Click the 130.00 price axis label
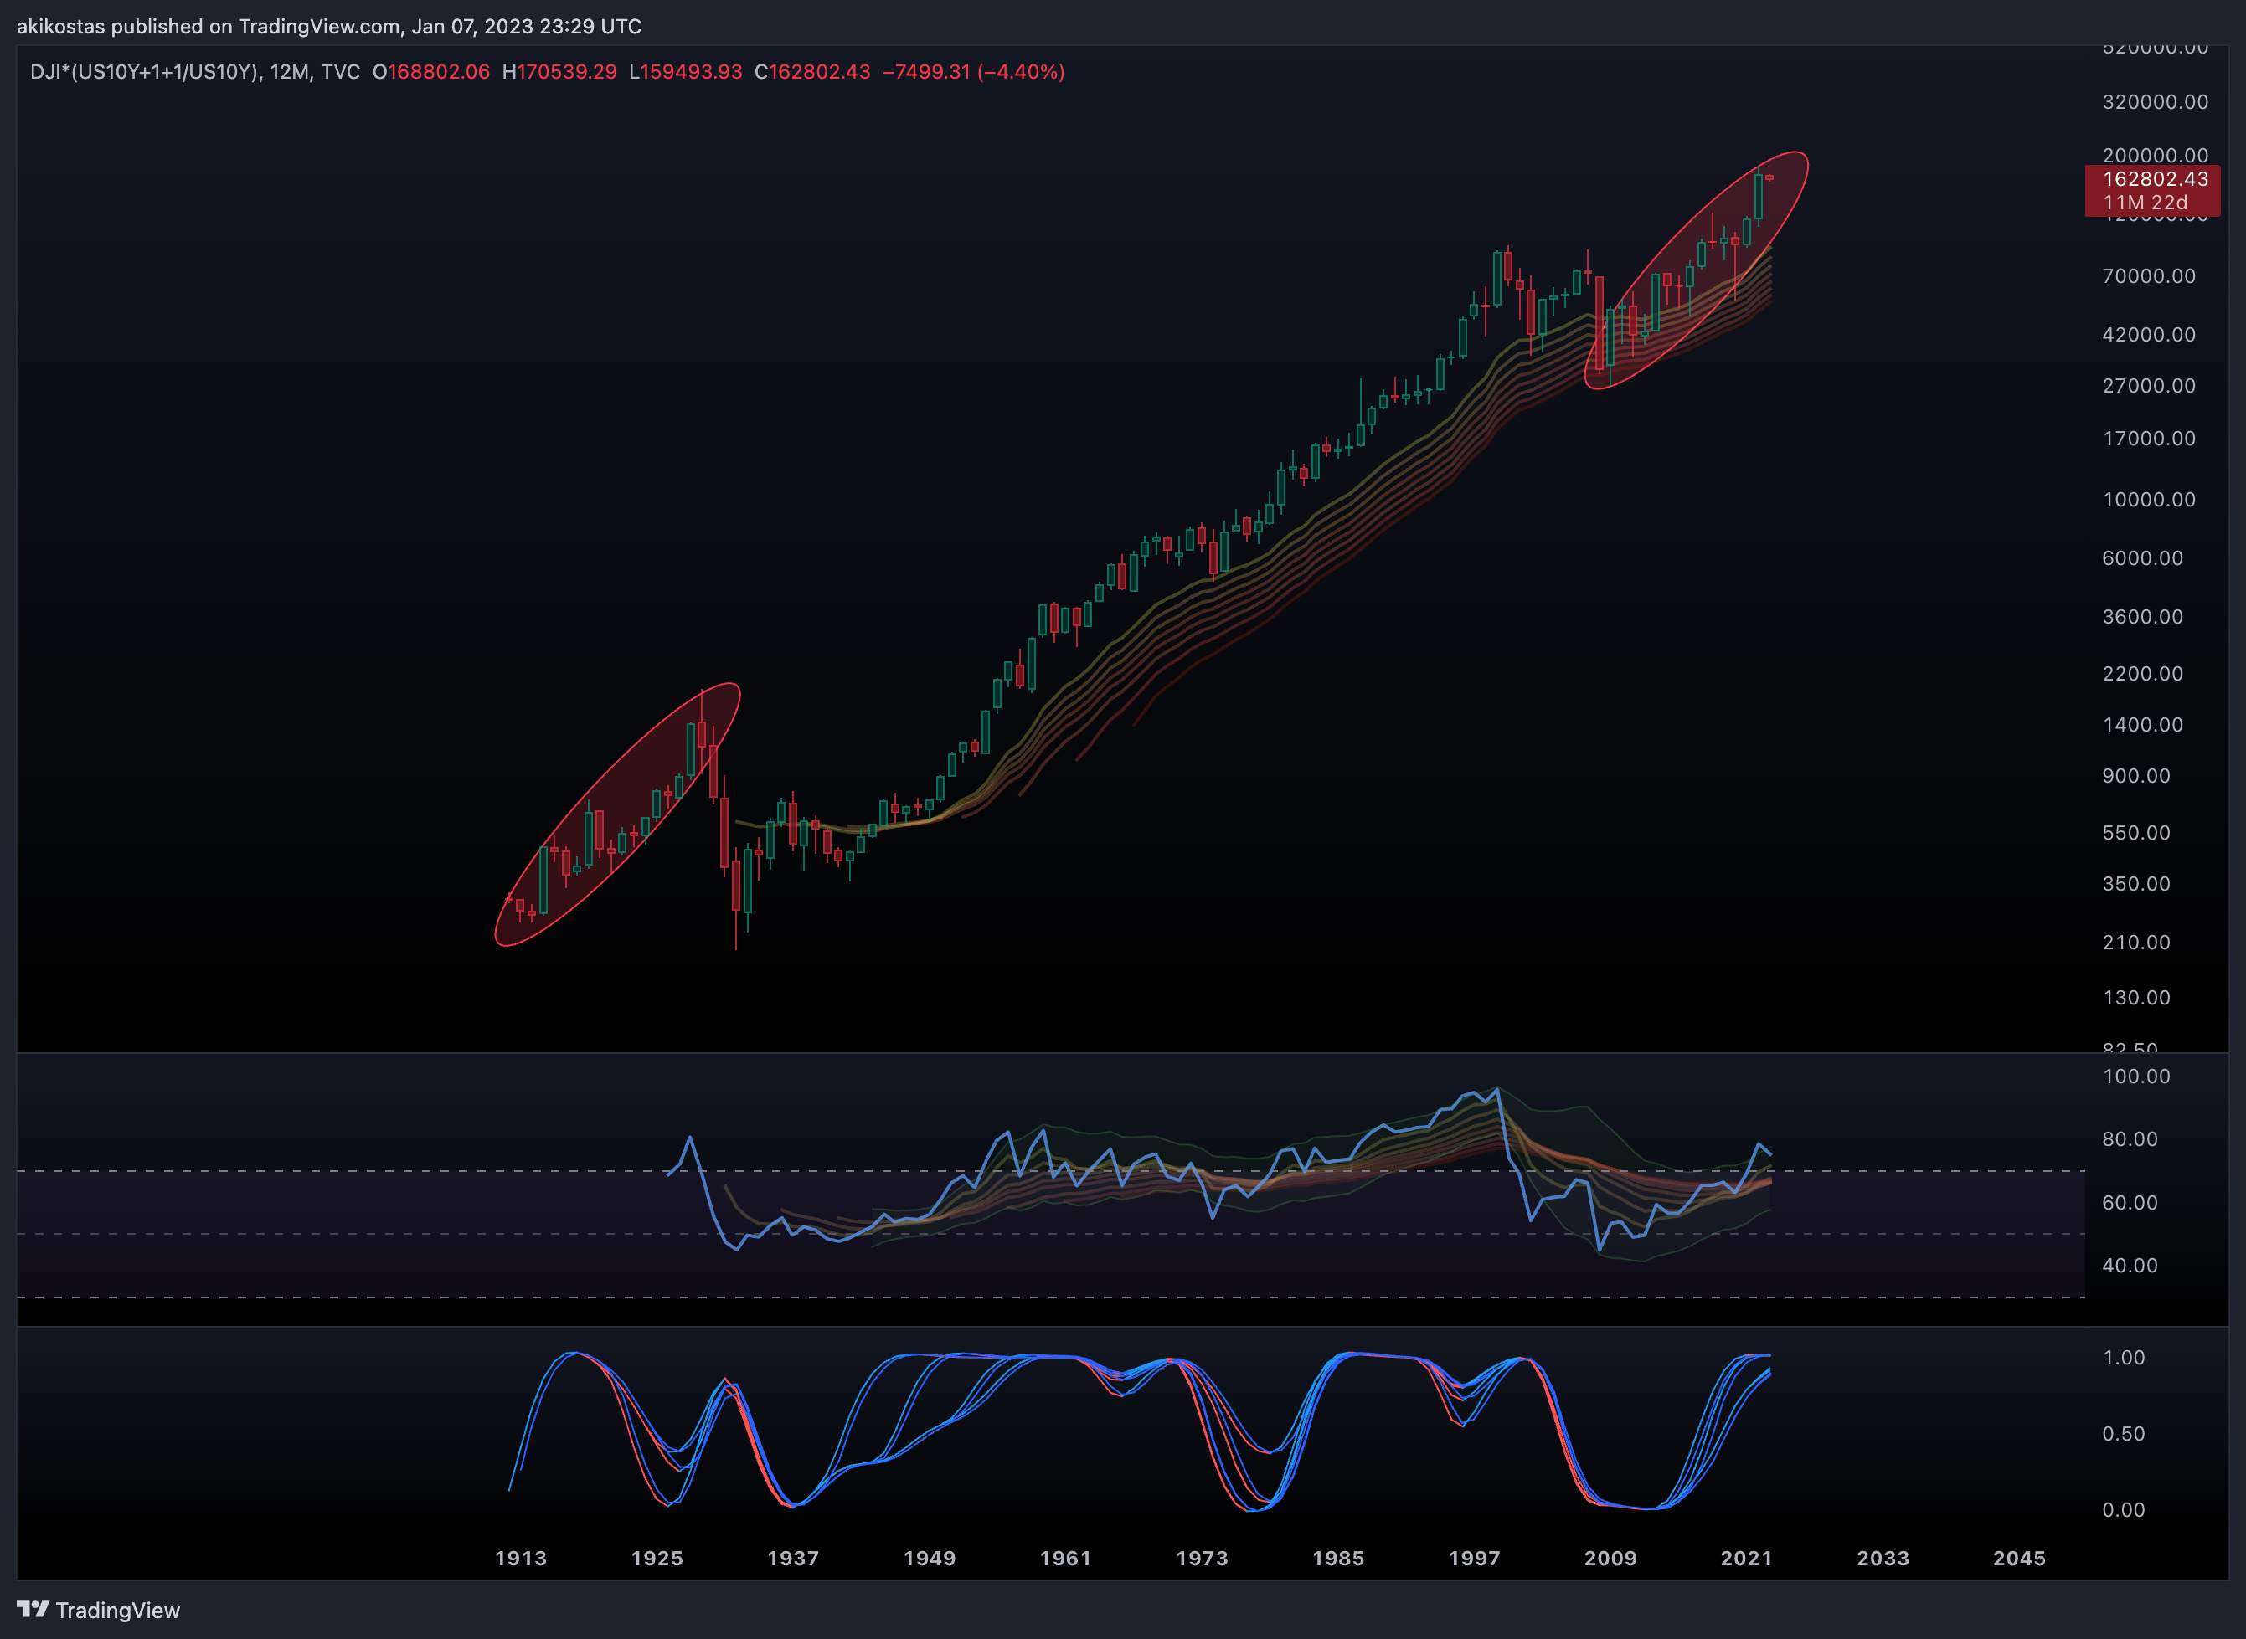This screenshot has width=2246, height=1639. point(2135,998)
